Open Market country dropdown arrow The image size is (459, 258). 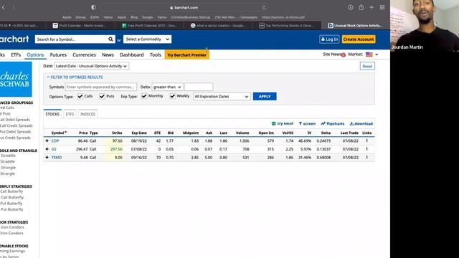click(377, 54)
